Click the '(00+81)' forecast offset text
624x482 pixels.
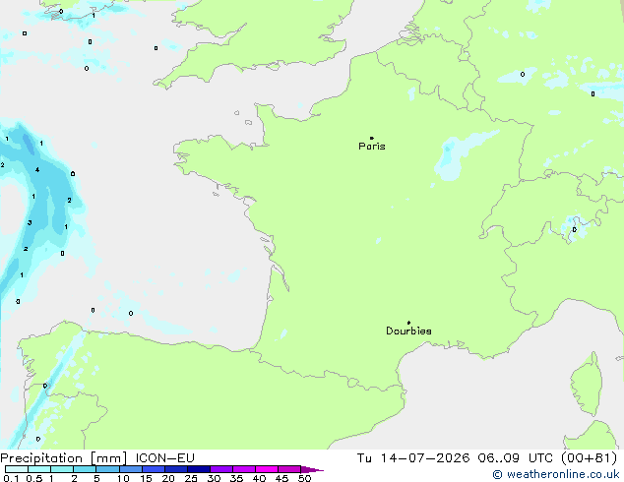point(589,458)
